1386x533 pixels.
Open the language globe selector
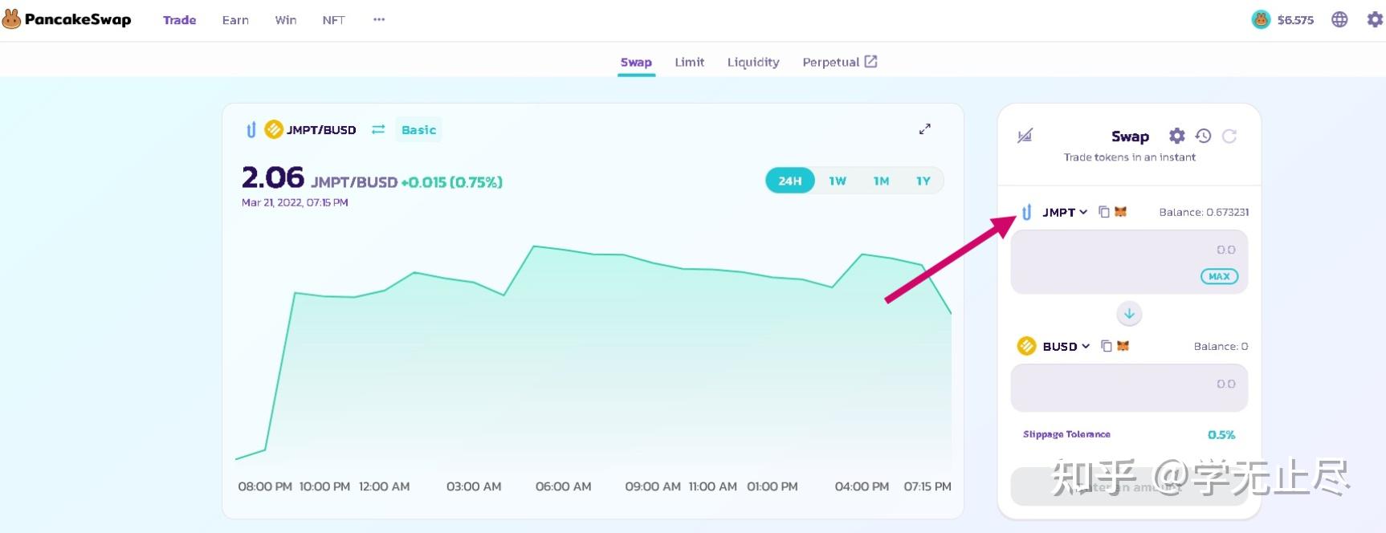[x=1339, y=19]
